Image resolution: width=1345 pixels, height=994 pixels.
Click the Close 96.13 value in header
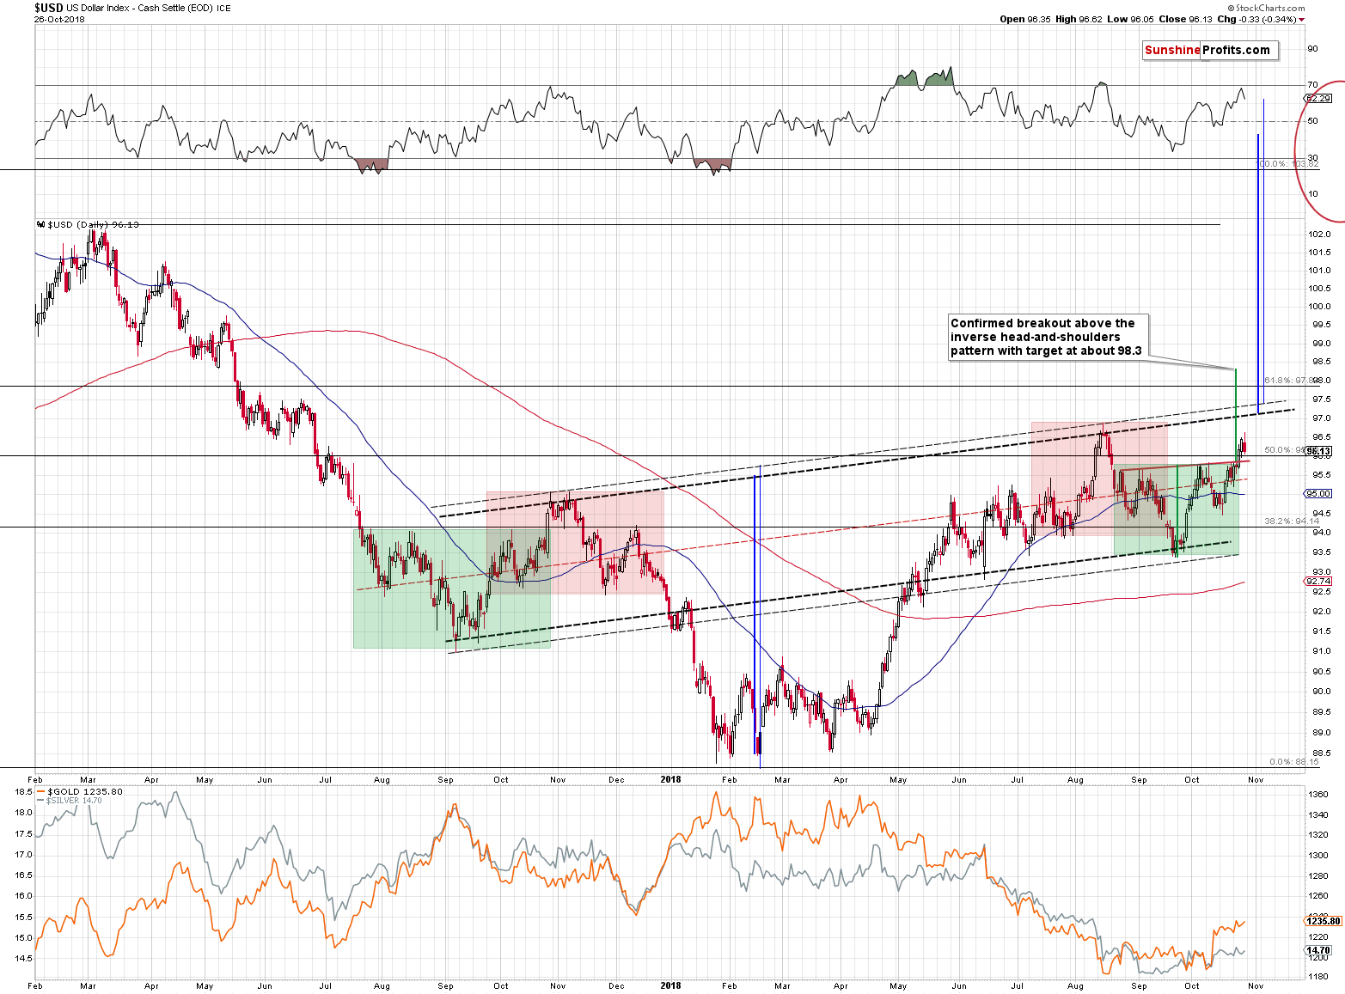point(1184,19)
